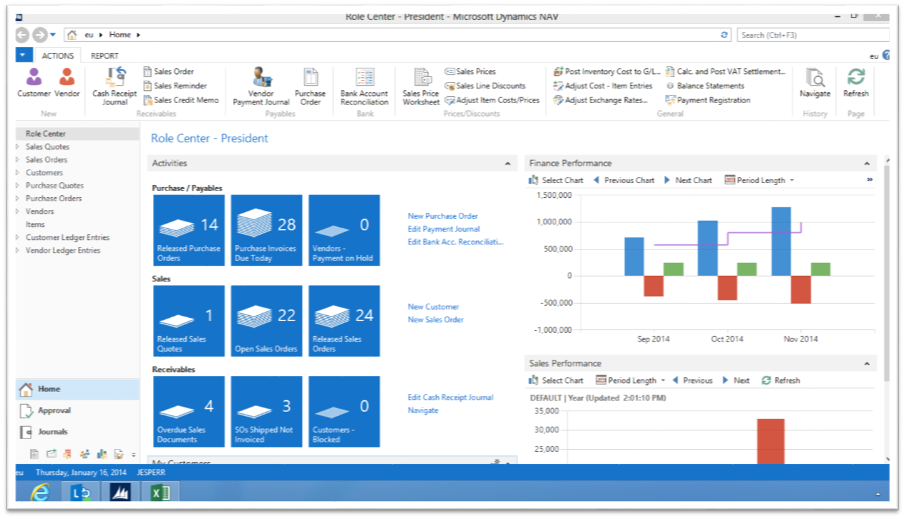This screenshot has height=519, width=905.
Task: Open Overdue Sales Documents tile
Action: (189, 411)
